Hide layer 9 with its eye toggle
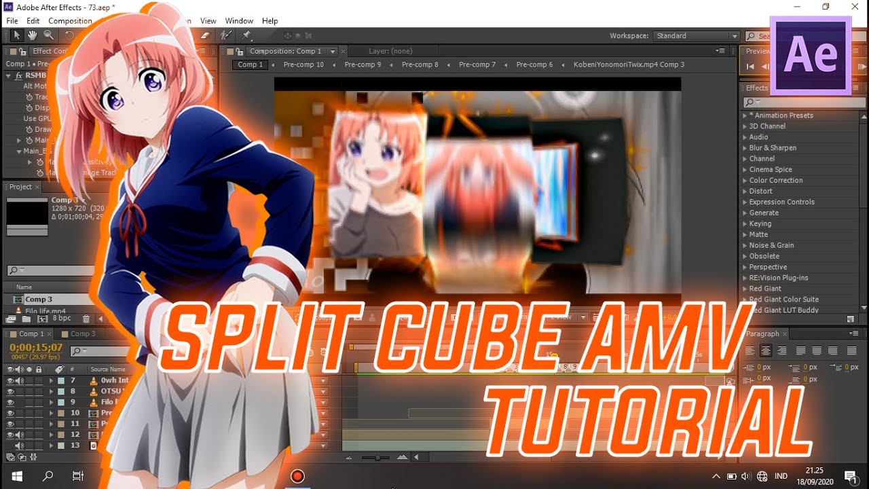Screen dimensions: 869x489 (x=10, y=402)
